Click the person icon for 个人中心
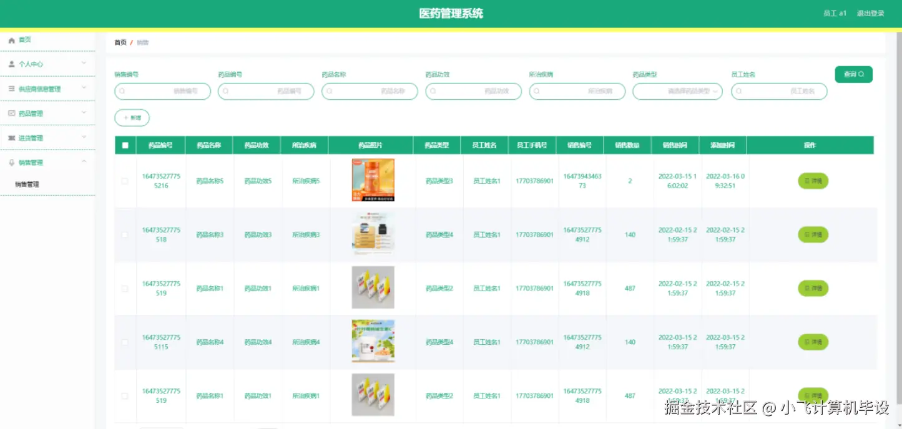Image resolution: width=902 pixels, height=429 pixels. point(11,64)
